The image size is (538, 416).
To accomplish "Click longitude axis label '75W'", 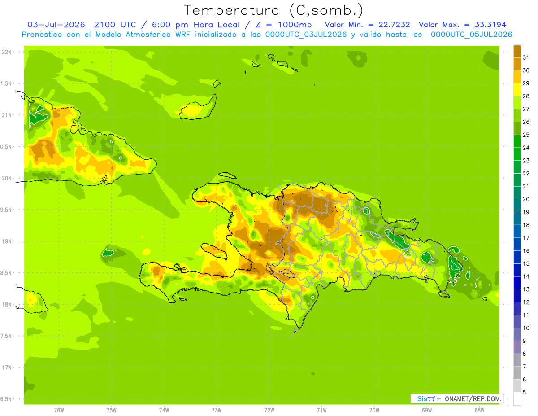I will point(112,410).
